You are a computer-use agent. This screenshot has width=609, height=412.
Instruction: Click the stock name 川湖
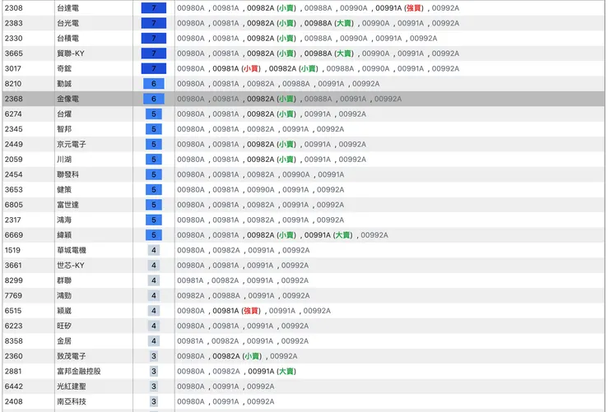pos(64,160)
